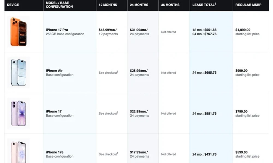Viewport: 273px width, 163px height.
Task: Click the light blue iPhone Air image
Action: click(x=19, y=73)
